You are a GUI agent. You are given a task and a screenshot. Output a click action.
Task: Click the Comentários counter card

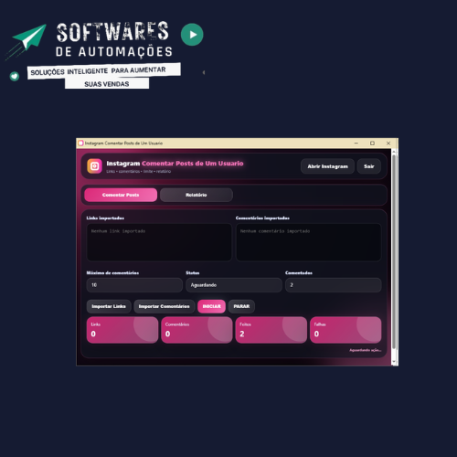tap(197, 330)
